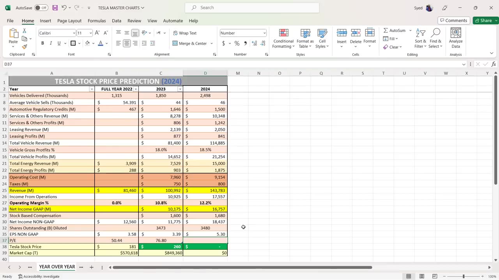Screen dimensions: 499x280
Task: Click the Accounting dollar format icon
Action: point(223,43)
